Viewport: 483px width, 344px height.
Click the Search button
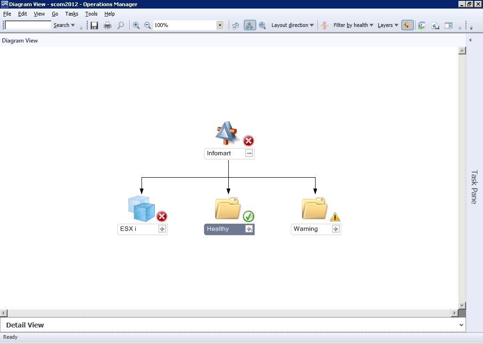61,26
